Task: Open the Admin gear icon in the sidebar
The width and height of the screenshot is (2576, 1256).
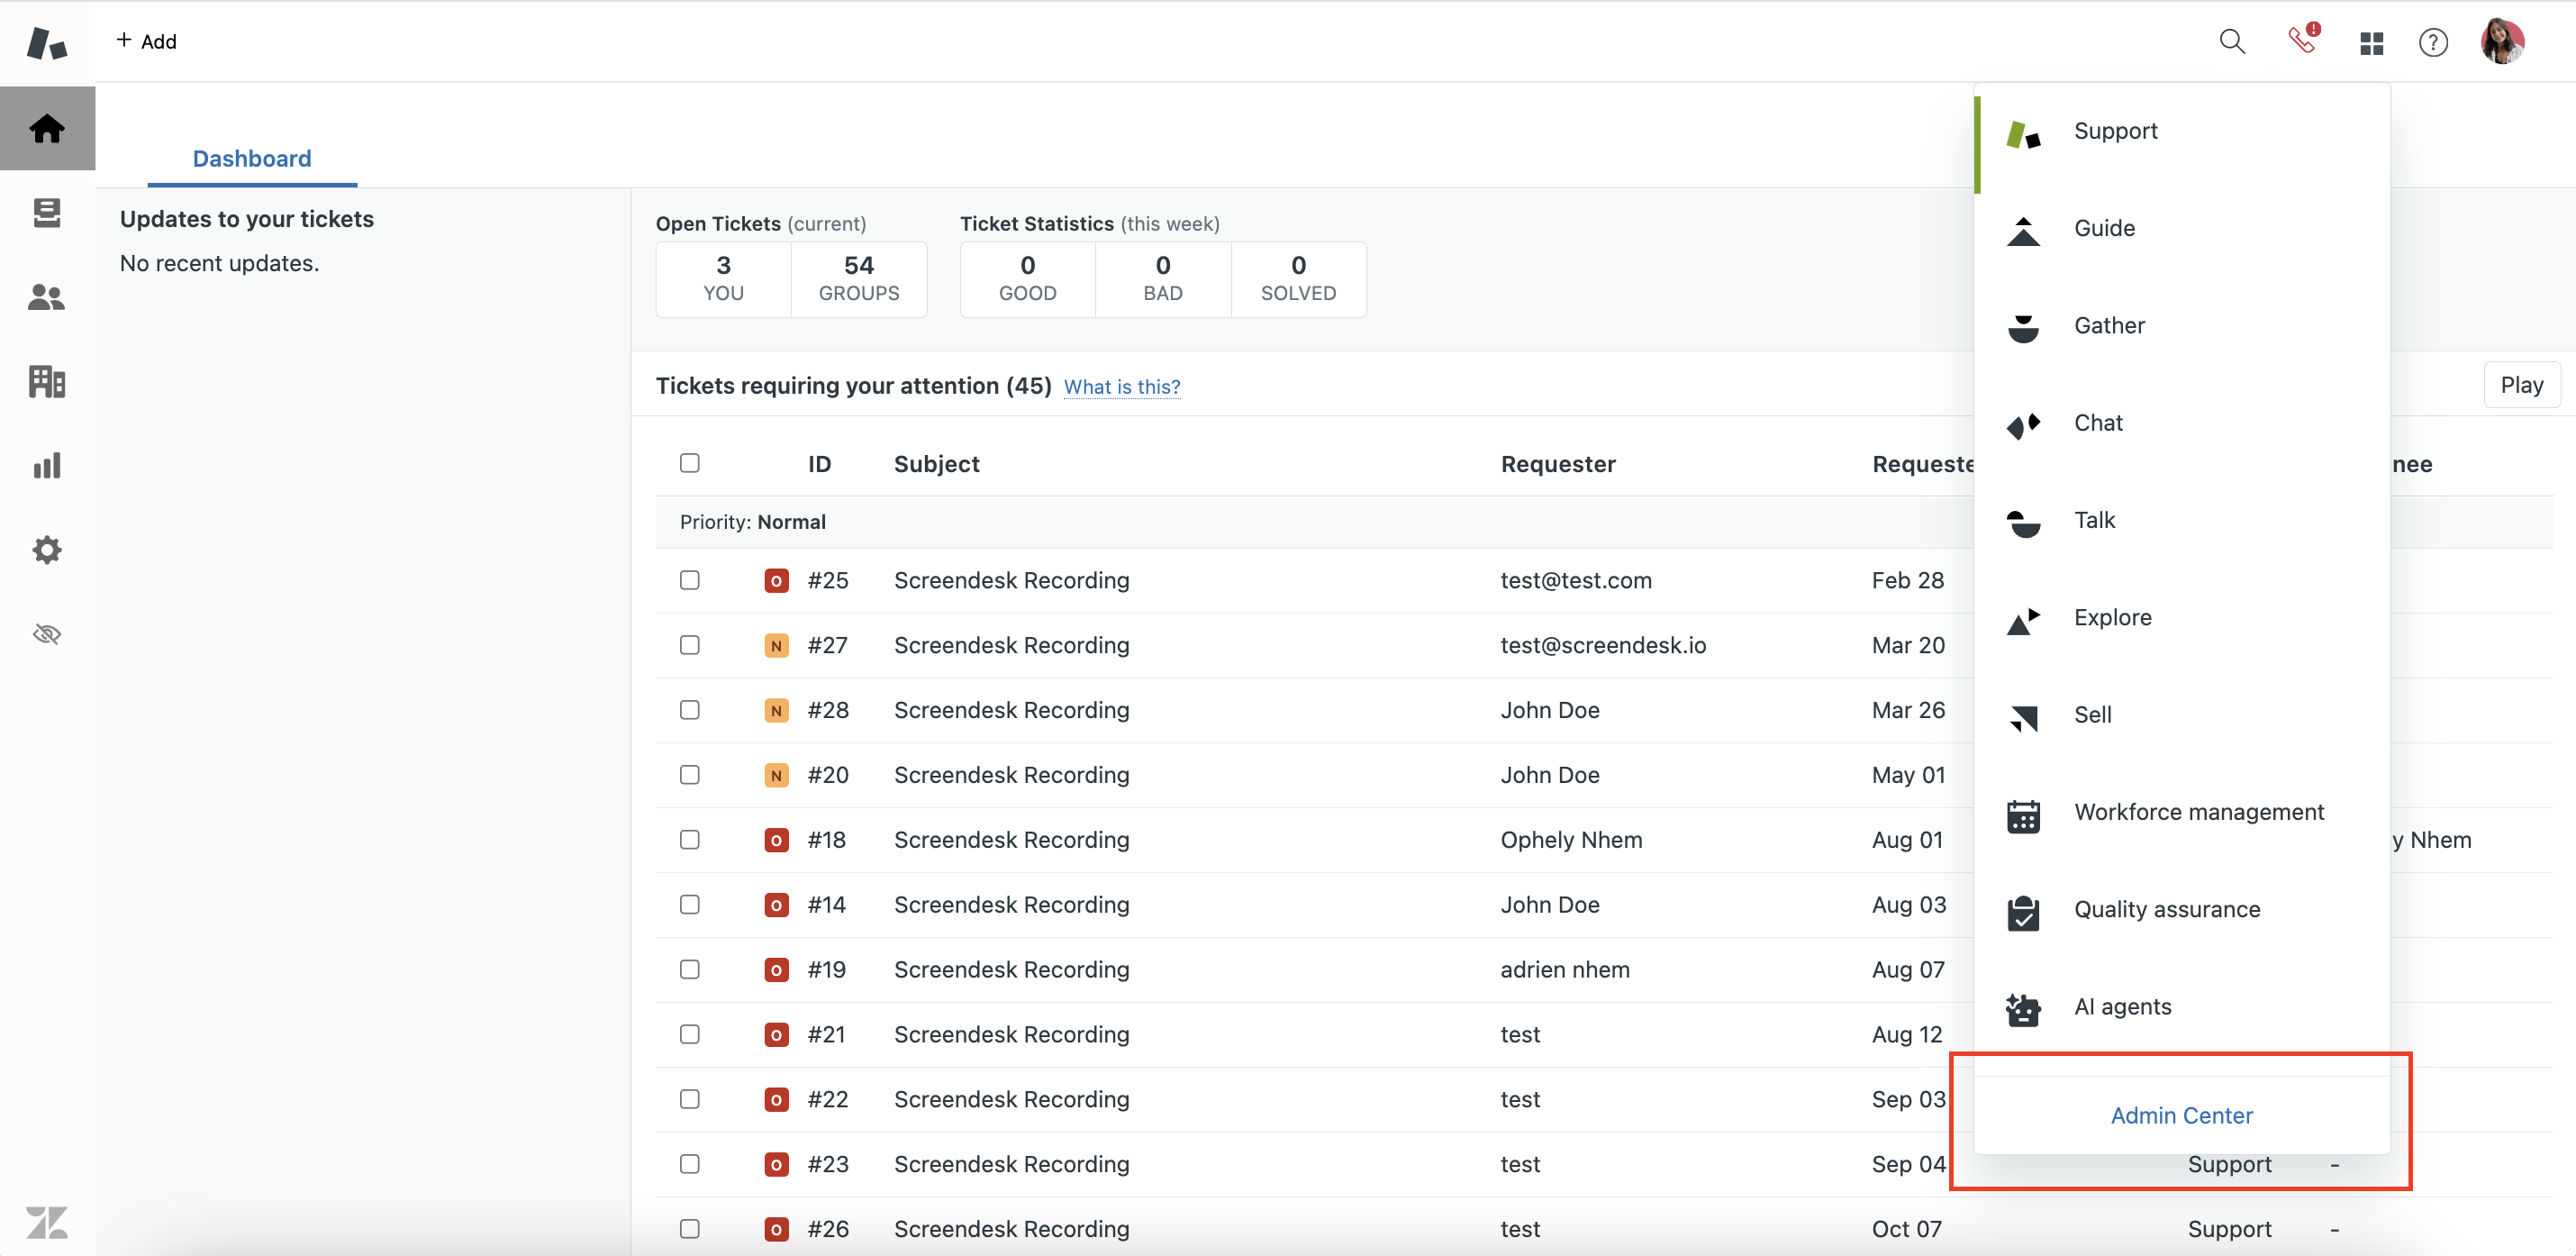Action: [x=47, y=549]
